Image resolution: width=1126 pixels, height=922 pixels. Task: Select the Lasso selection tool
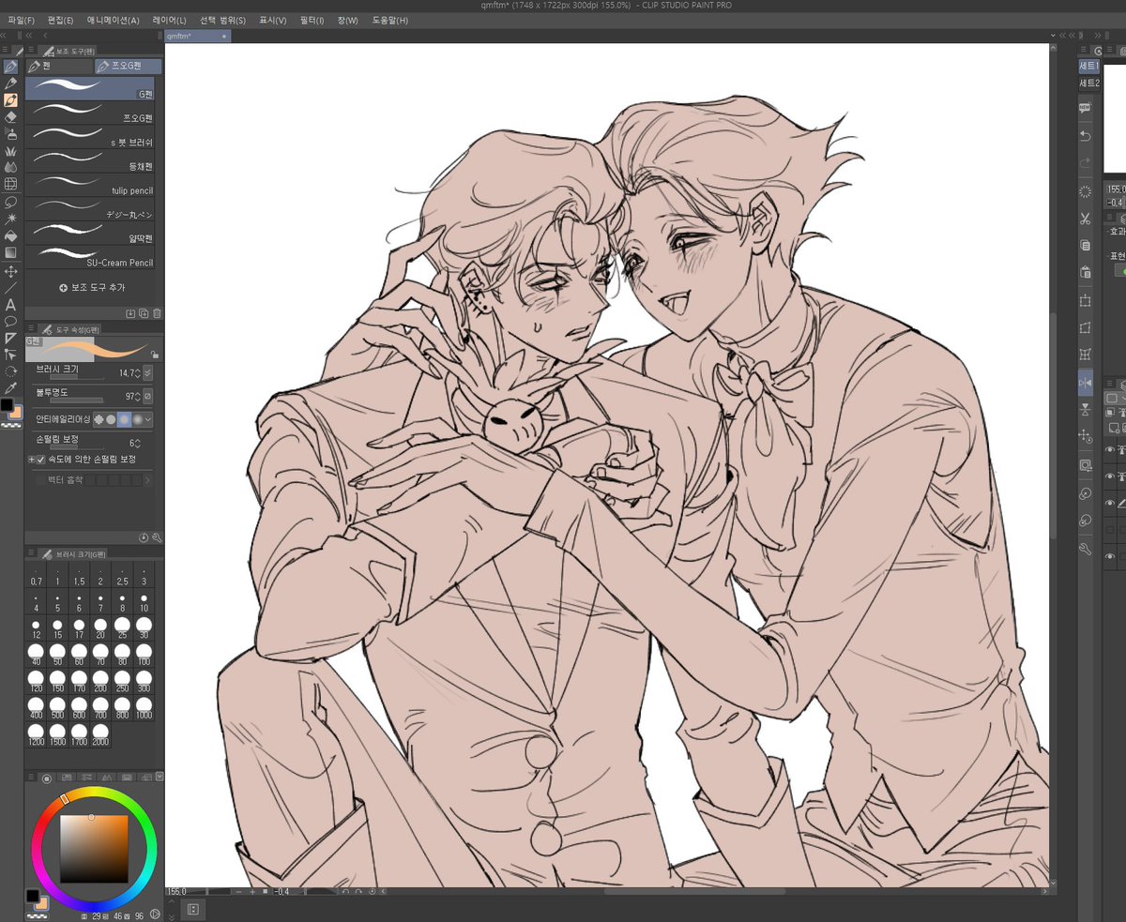click(10, 202)
